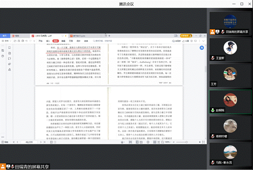
Task: Select the 插入 ribbon tab
Action: [48, 41]
